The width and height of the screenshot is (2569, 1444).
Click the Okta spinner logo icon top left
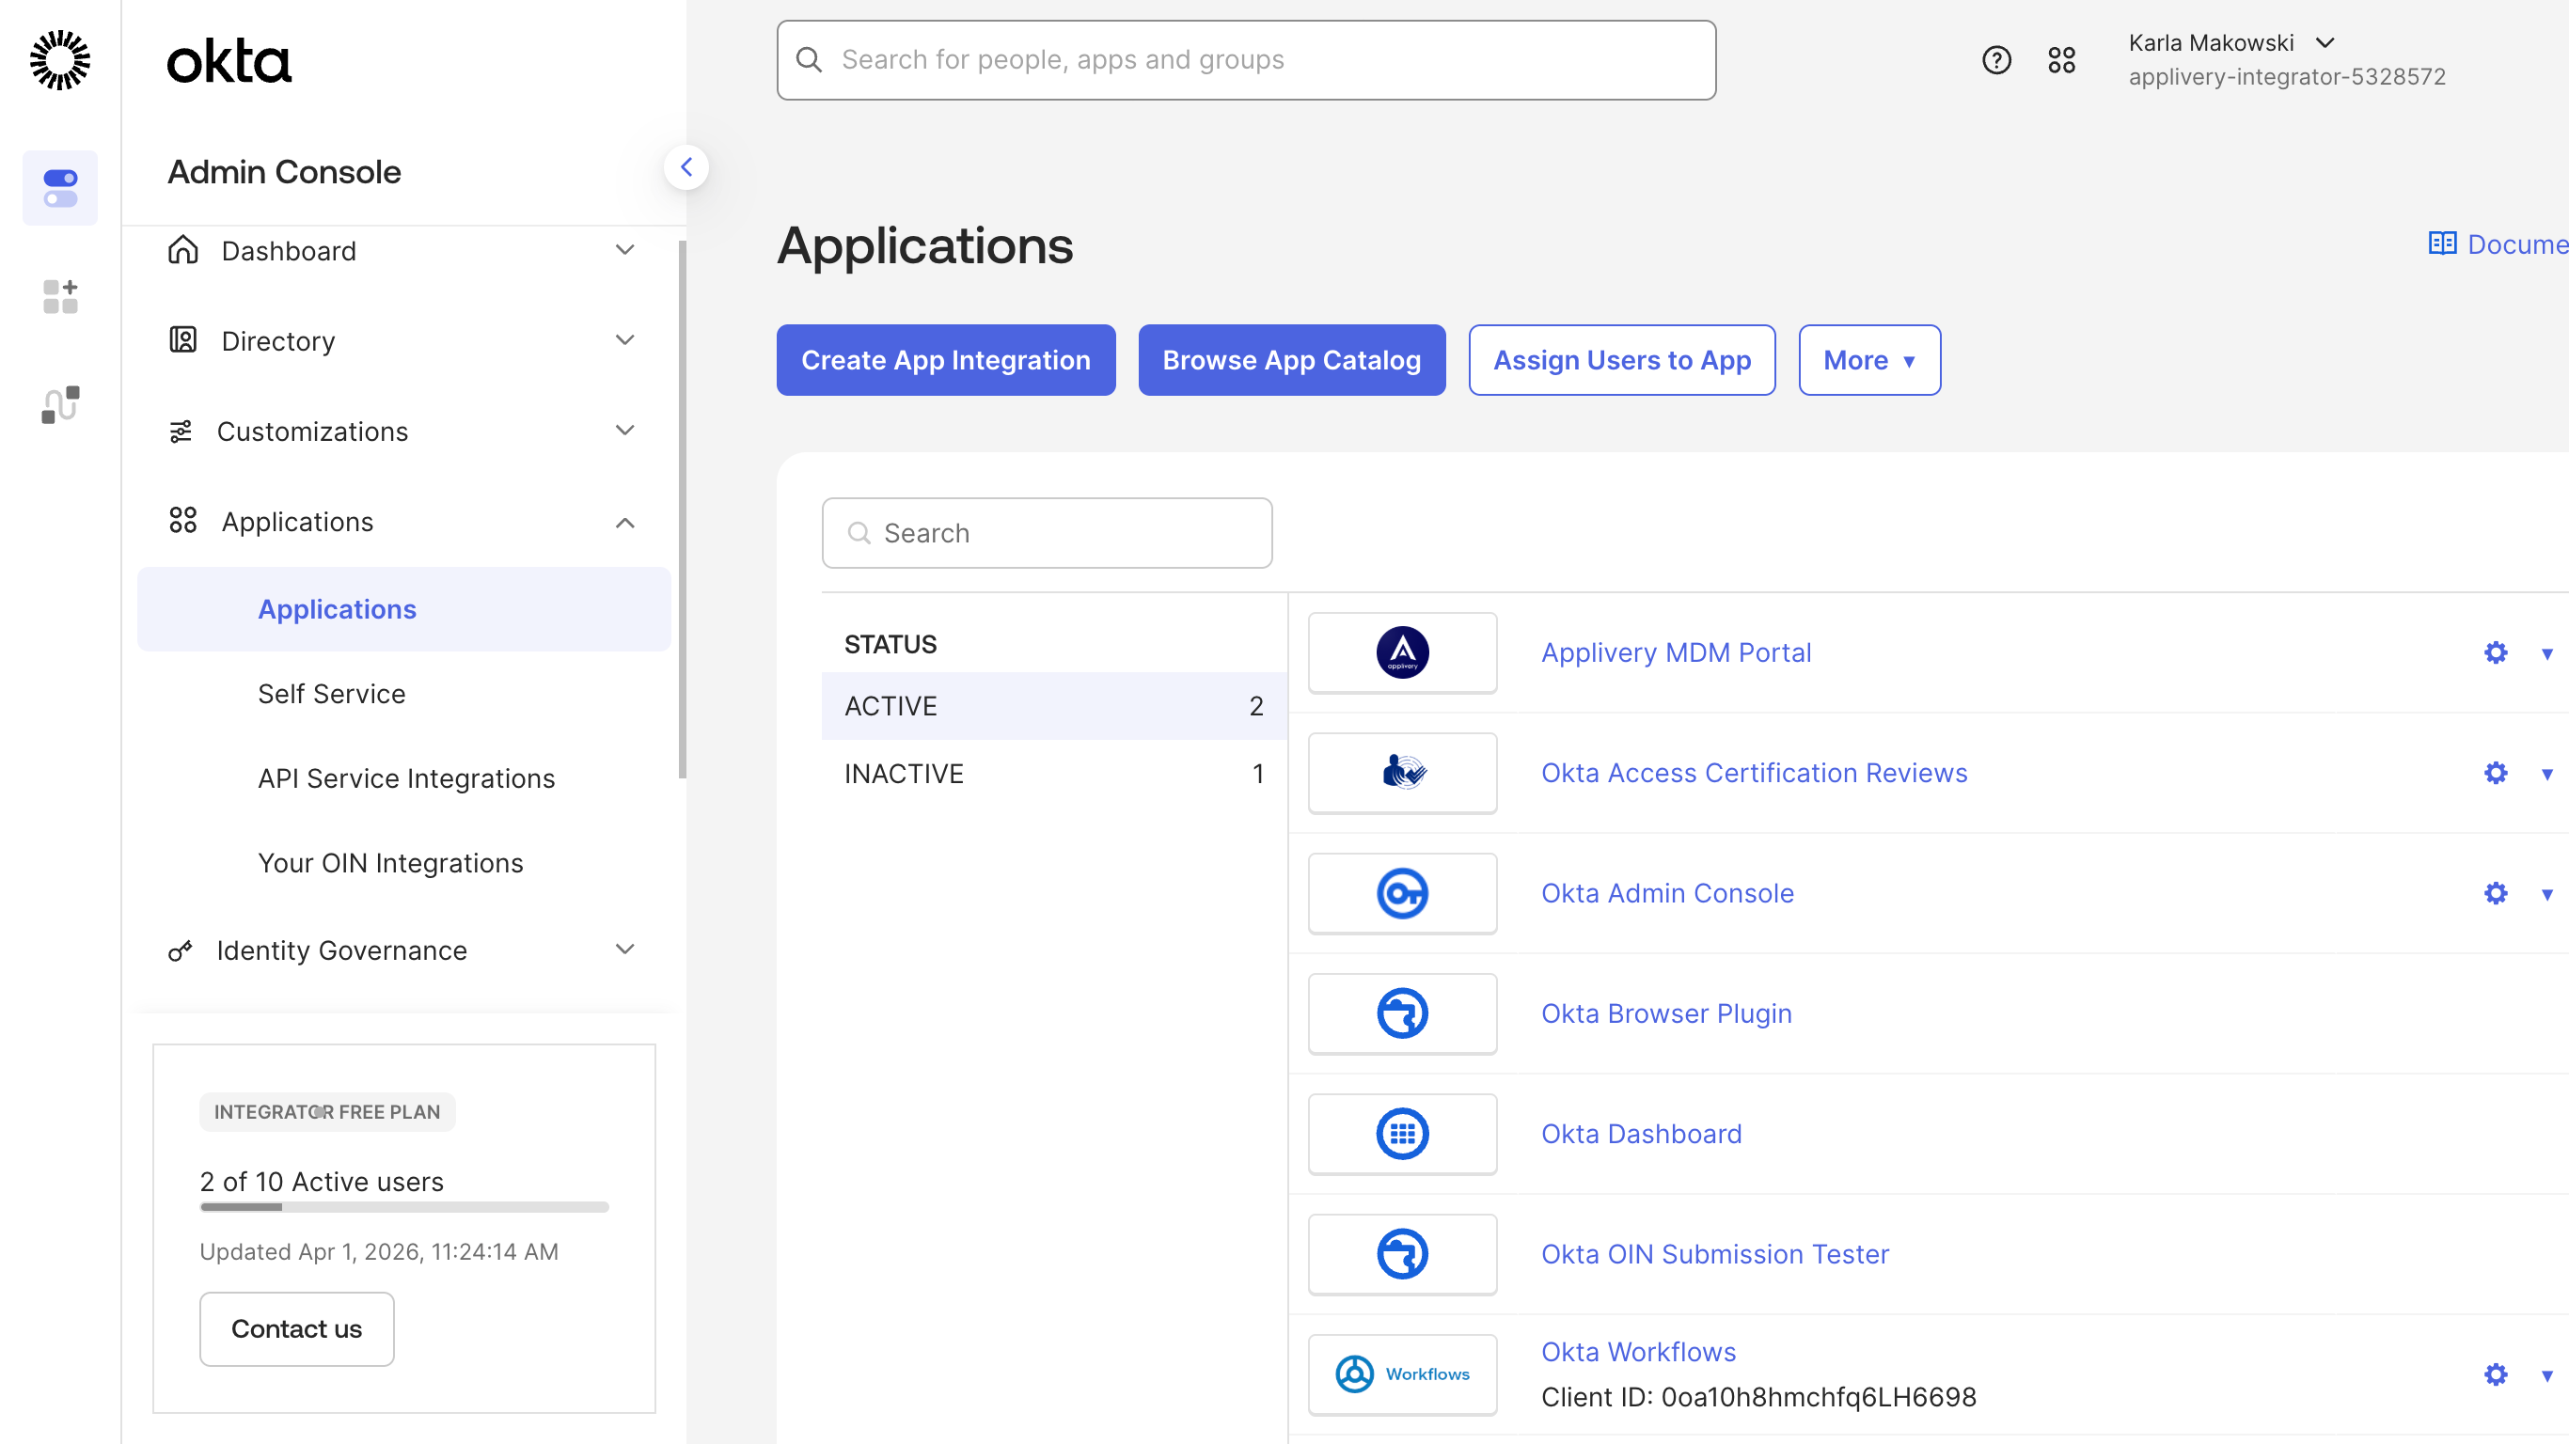pyautogui.click(x=59, y=60)
